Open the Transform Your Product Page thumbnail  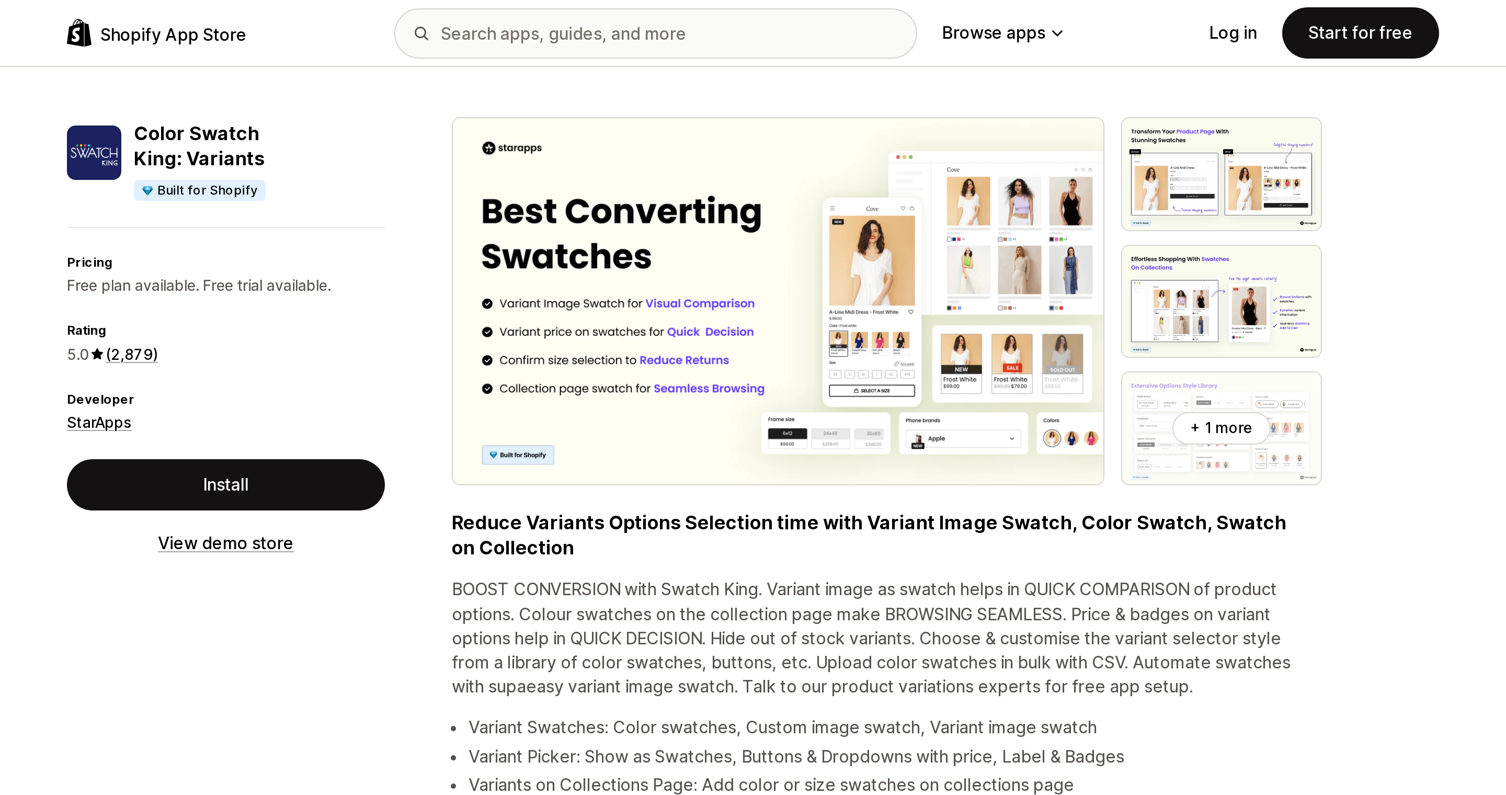[1222, 174]
